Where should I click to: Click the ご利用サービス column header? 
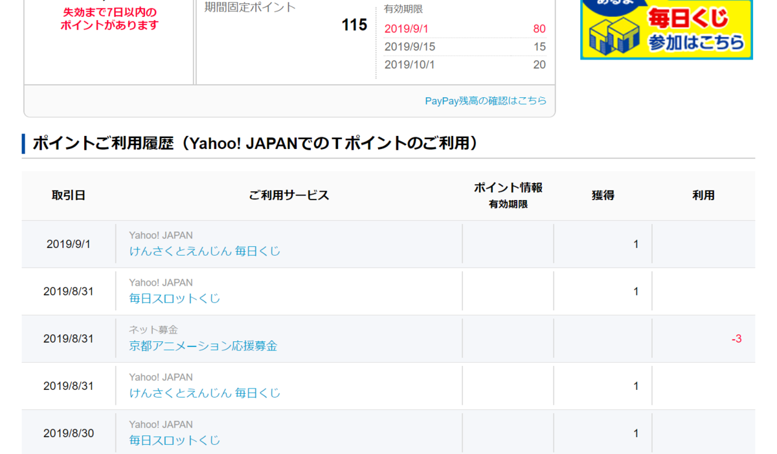289,196
